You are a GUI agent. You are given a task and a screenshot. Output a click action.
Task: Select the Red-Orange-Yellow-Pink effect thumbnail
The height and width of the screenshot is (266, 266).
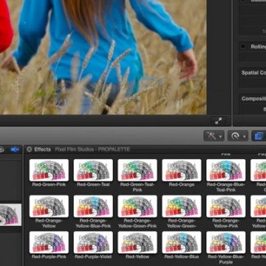tap(226, 206)
